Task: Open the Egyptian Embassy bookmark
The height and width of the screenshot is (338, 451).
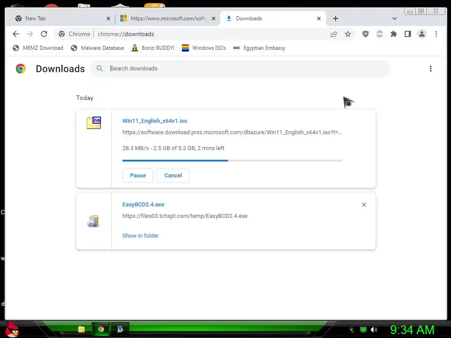Action: click(x=259, y=48)
